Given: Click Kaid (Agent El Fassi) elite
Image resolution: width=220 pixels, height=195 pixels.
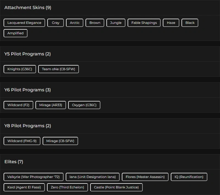Looking at the screenshot, I should [x=24, y=187].
